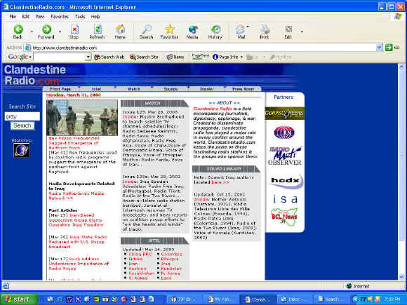
Task: Switch to the Sounds site tab
Action: click(171, 89)
